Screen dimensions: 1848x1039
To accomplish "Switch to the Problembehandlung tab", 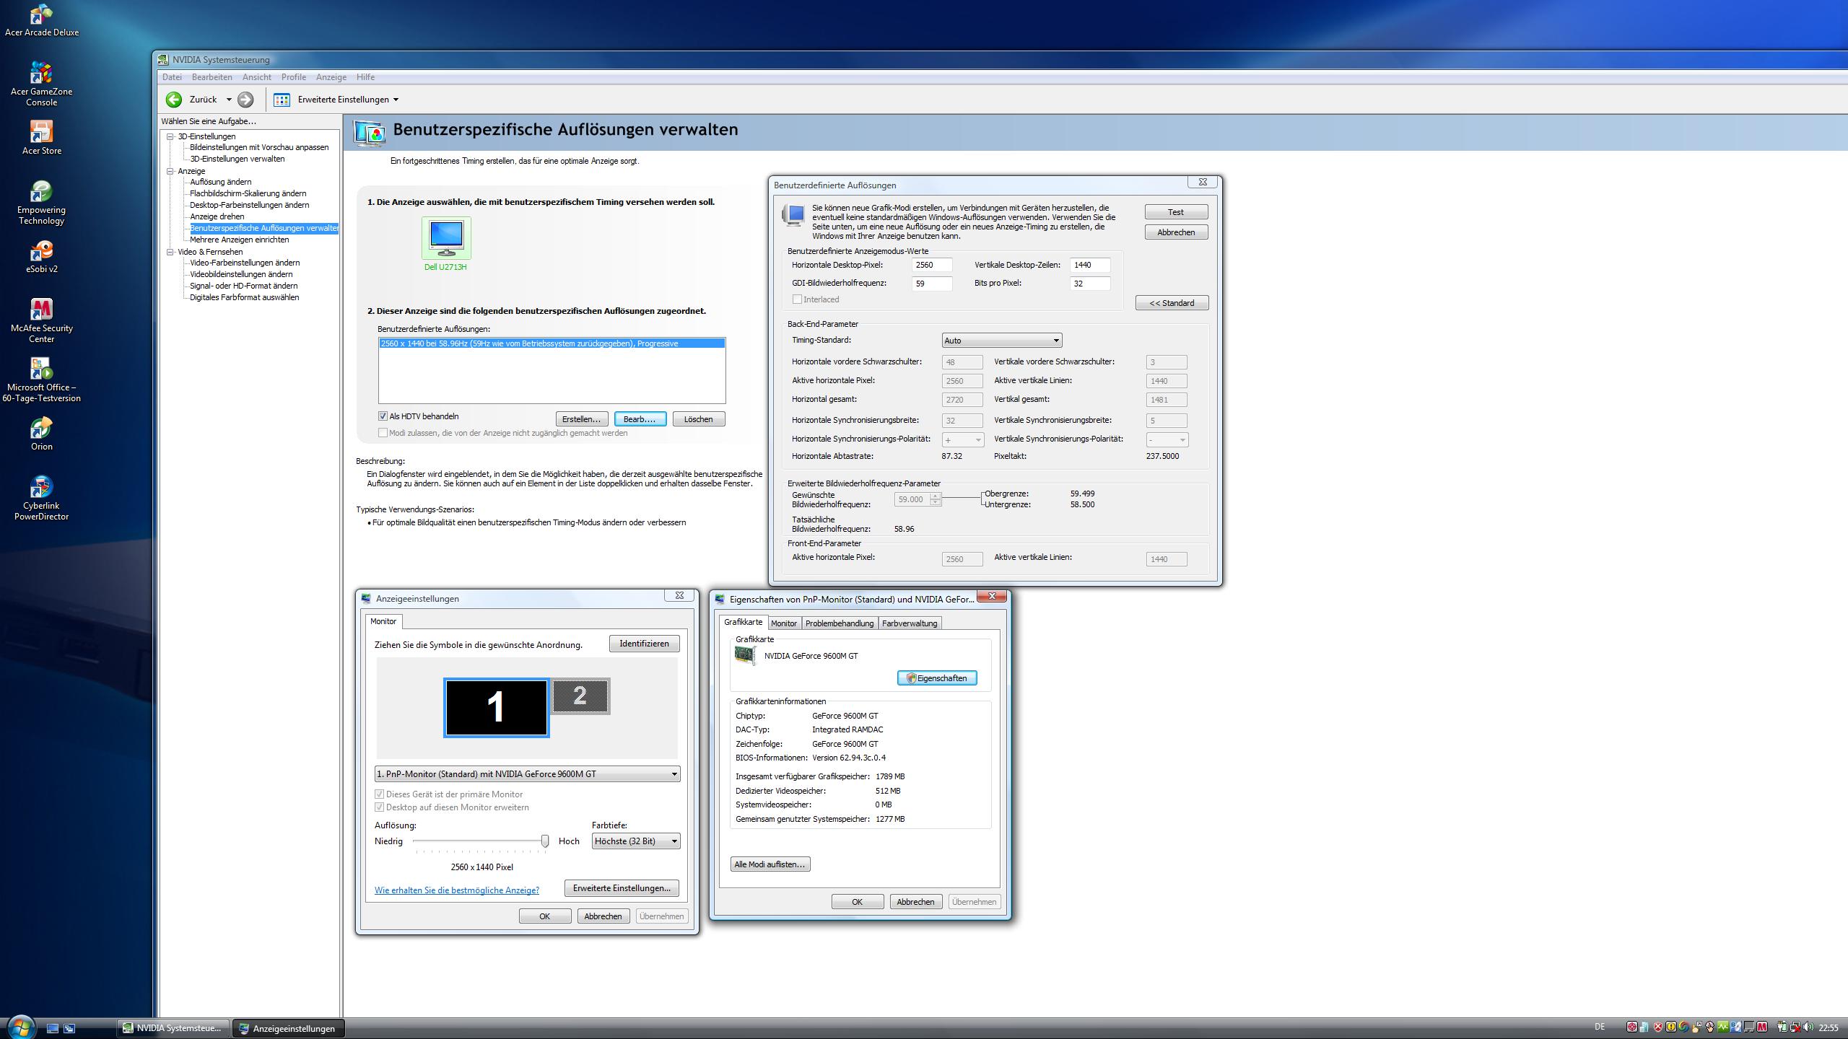I will click(839, 623).
